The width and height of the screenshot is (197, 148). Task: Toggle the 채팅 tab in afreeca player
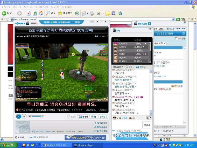coord(54,22)
